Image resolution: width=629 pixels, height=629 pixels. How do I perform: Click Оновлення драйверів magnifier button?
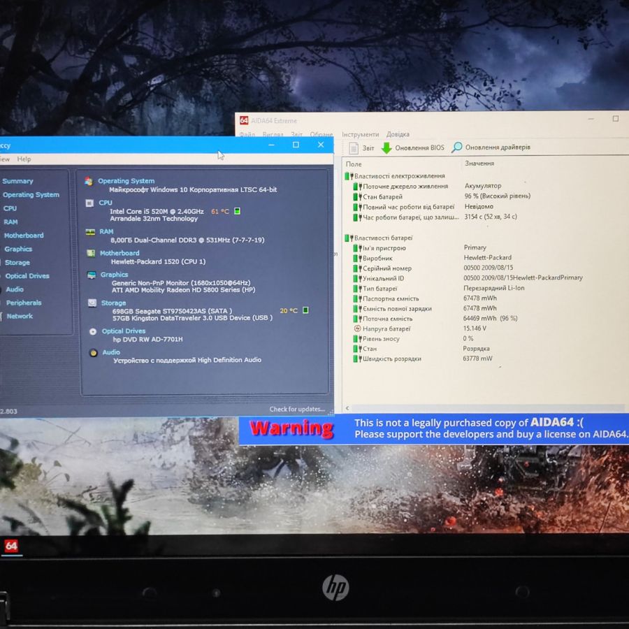pos(491,147)
